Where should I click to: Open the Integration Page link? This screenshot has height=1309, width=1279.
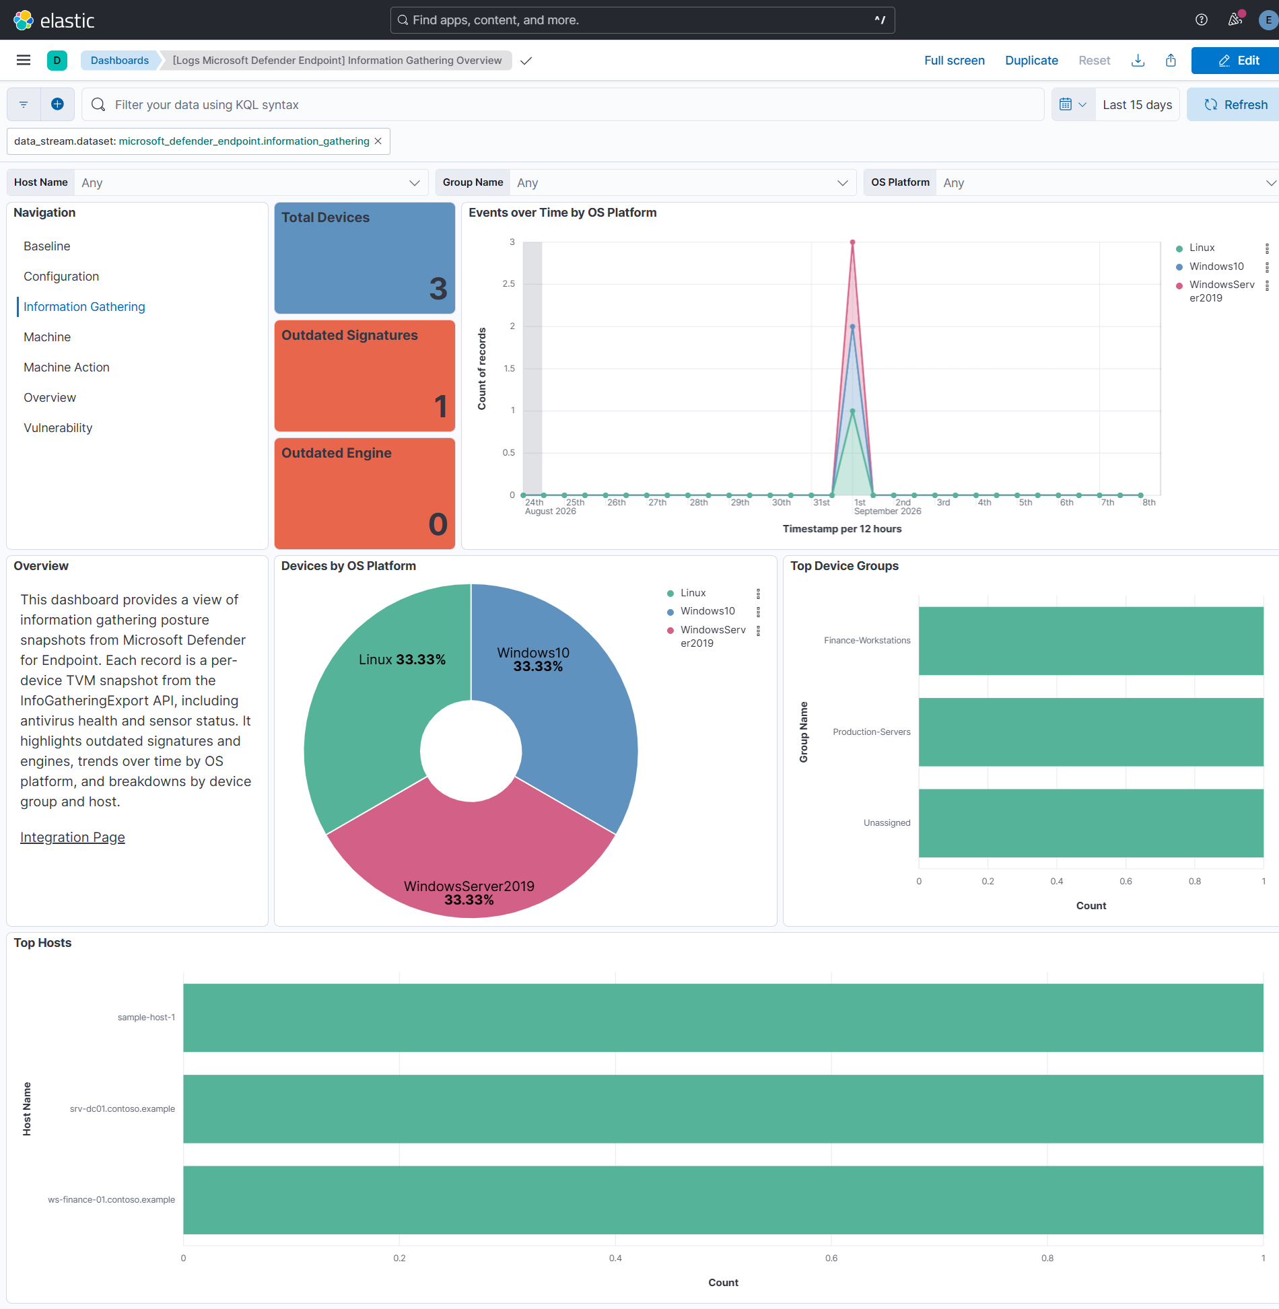tap(73, 837)
